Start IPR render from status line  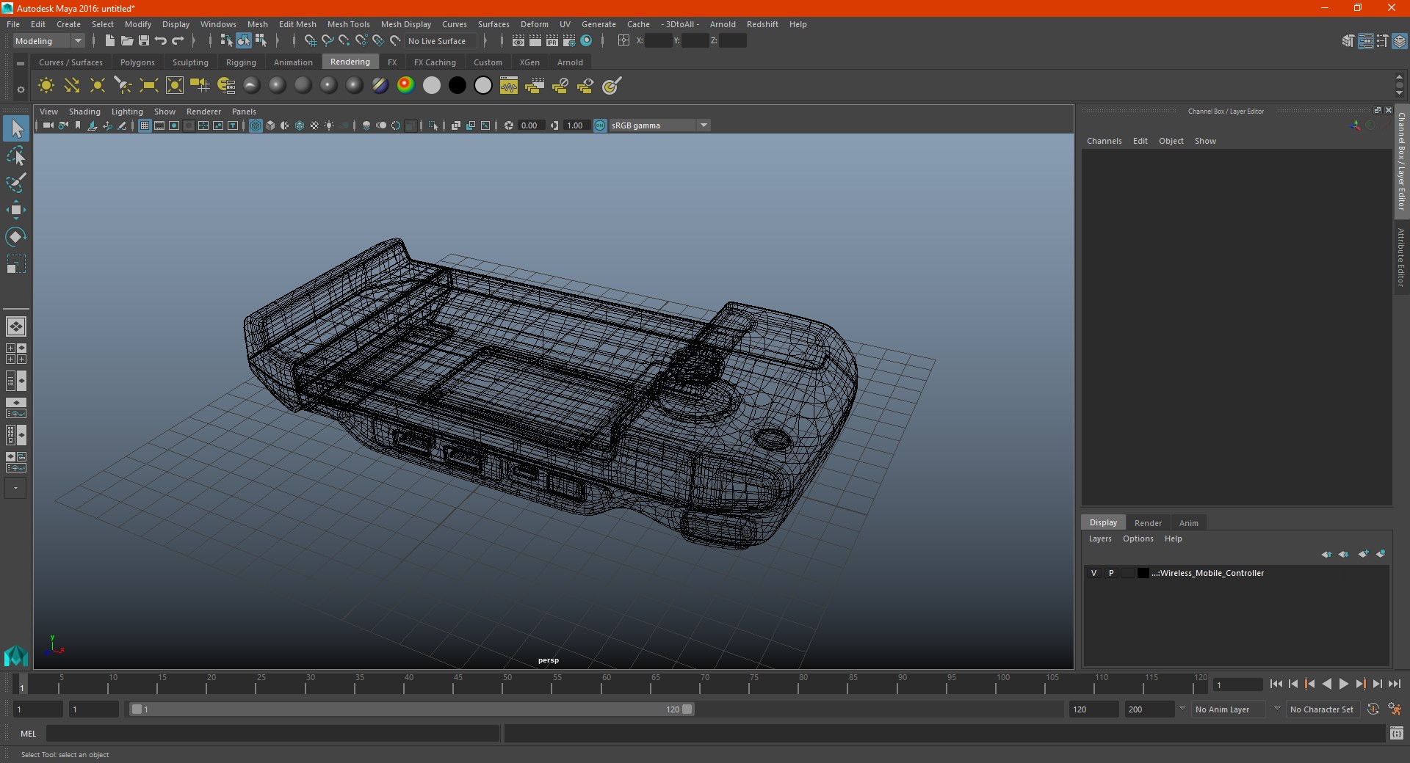tap(552, 40)
